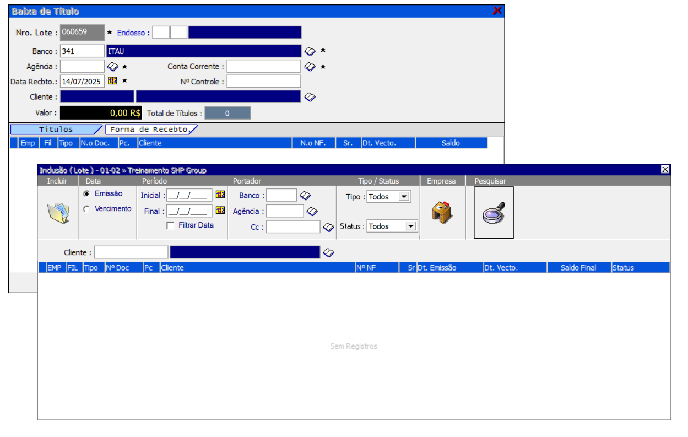Image resolution: width=688 pixels, height=437 pixels.
Task: Click the Pesquisar magnifying glass icon
Action: click(493, 213)
